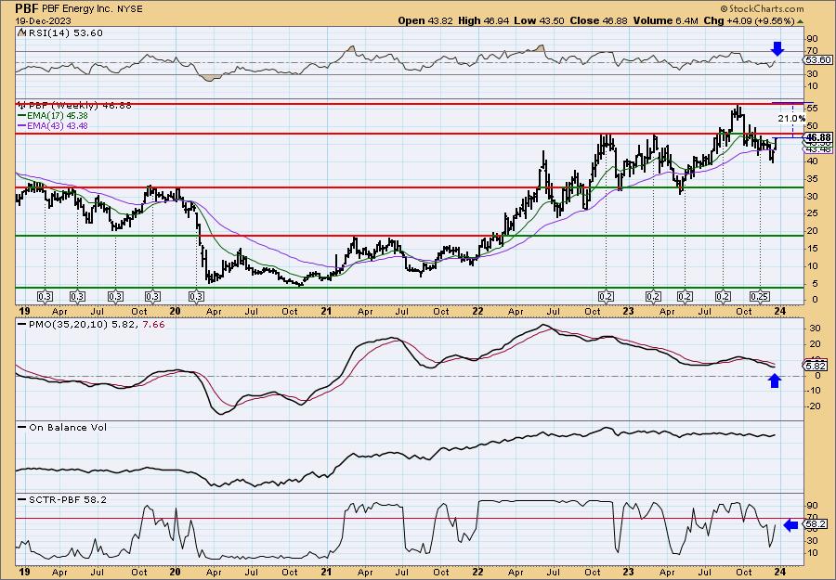Viewport: 836px width, 580px height.
Task: Open the StockCharts.com credit text
Action: tap(763, 9)
